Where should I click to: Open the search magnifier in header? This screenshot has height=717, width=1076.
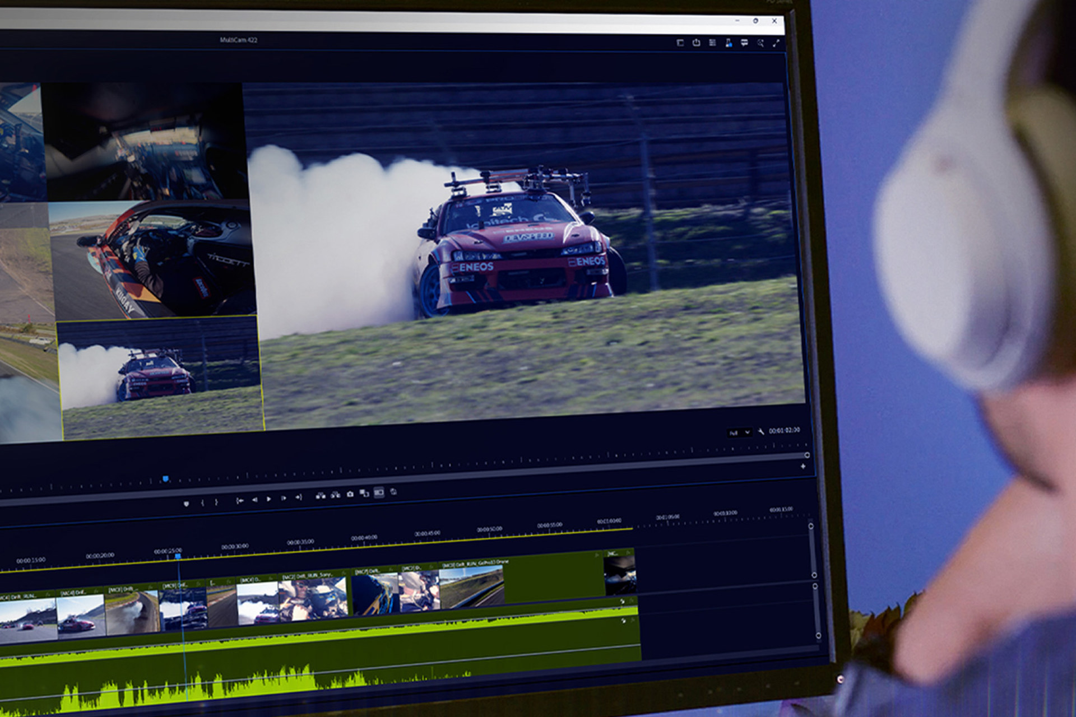point(760,43)
